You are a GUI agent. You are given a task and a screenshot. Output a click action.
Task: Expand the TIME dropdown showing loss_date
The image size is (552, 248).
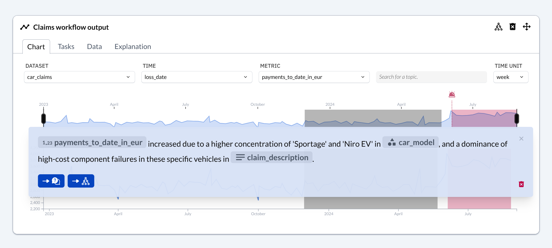click(x=197, y=77)
